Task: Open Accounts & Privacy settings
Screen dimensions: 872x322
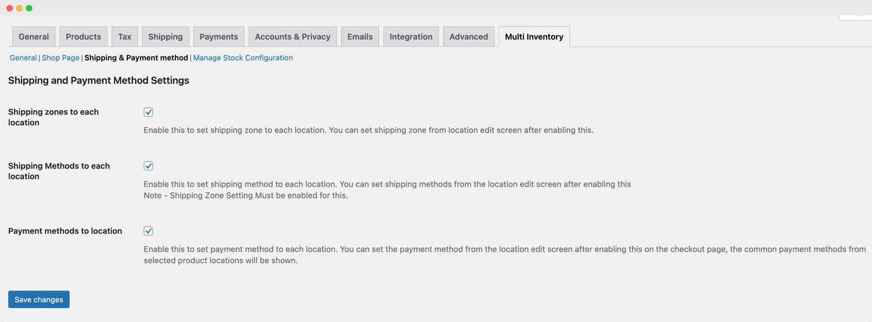Action: pos(293,36)
